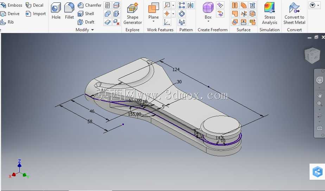The height and width of the screenshot is (191, 325).
Task: Click the Combine icon in Modify
Action: coord(107,14)
